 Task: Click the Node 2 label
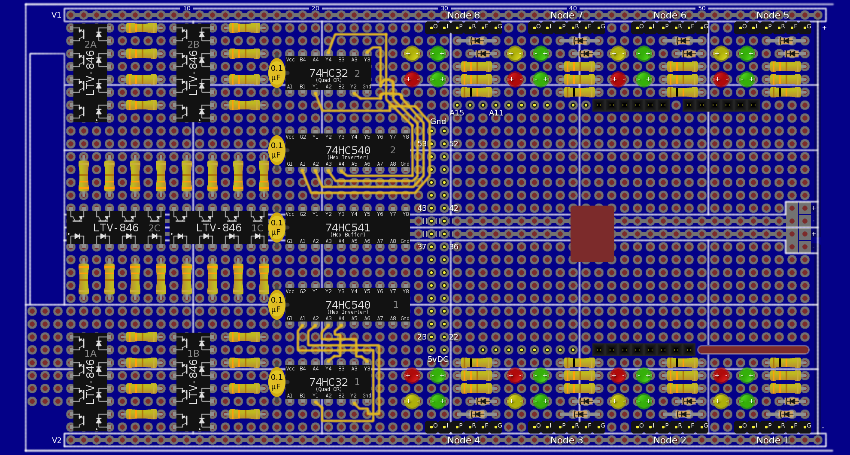coord(670,440)
